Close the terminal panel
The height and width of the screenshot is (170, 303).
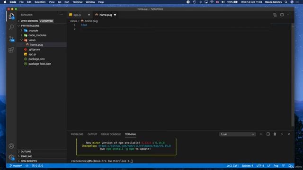tap(289, 134)
